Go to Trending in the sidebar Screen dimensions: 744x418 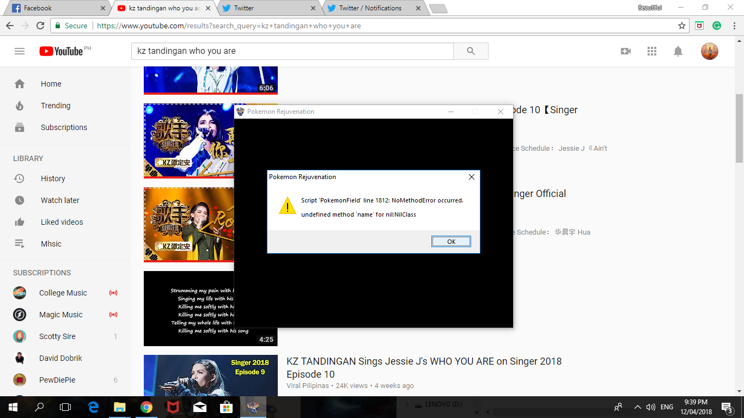click(x=55, y=106)
